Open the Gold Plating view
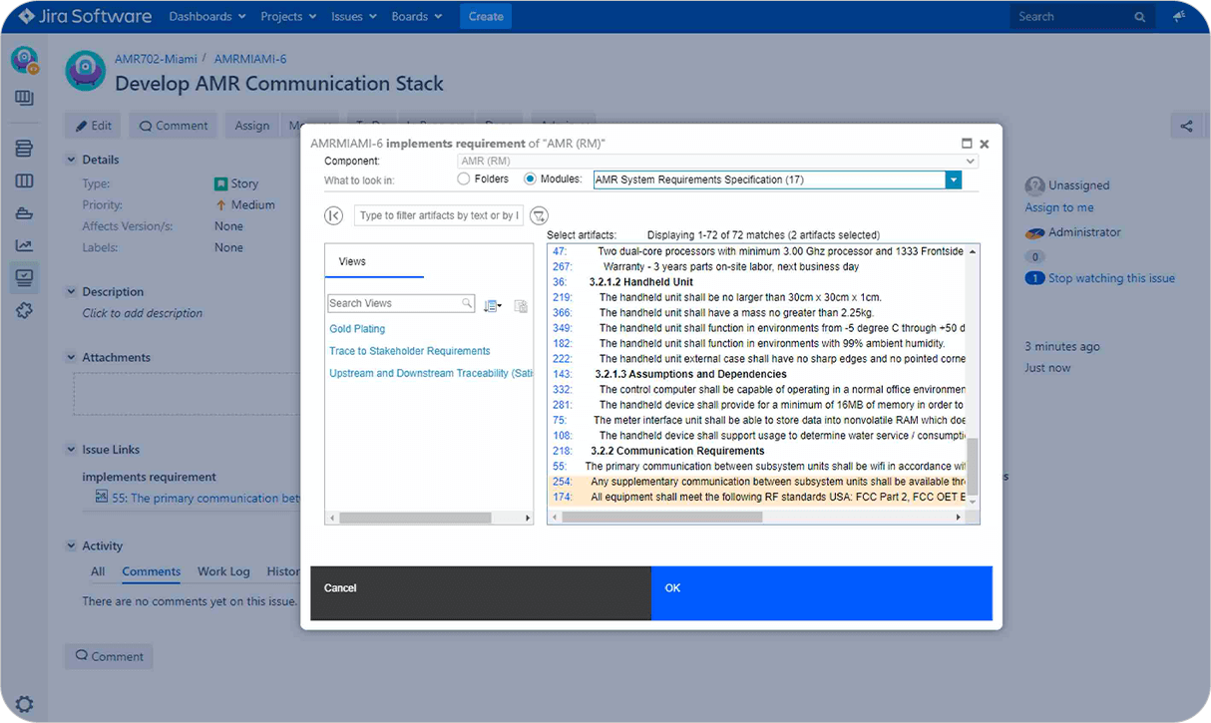Viewport: 1211px width, 723px height. [357, 329]
